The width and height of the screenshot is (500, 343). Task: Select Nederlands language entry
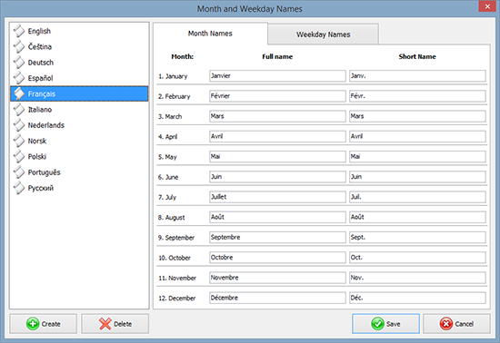[79, 125]
